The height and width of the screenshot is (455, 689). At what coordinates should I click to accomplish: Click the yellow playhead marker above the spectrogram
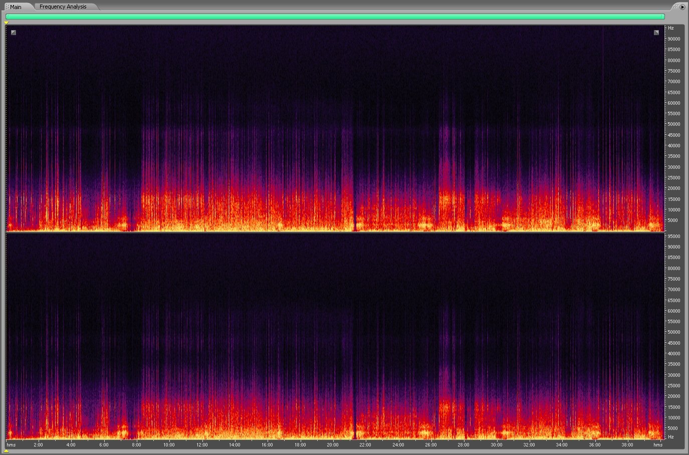pyautogui.click(x=6, y=23)
